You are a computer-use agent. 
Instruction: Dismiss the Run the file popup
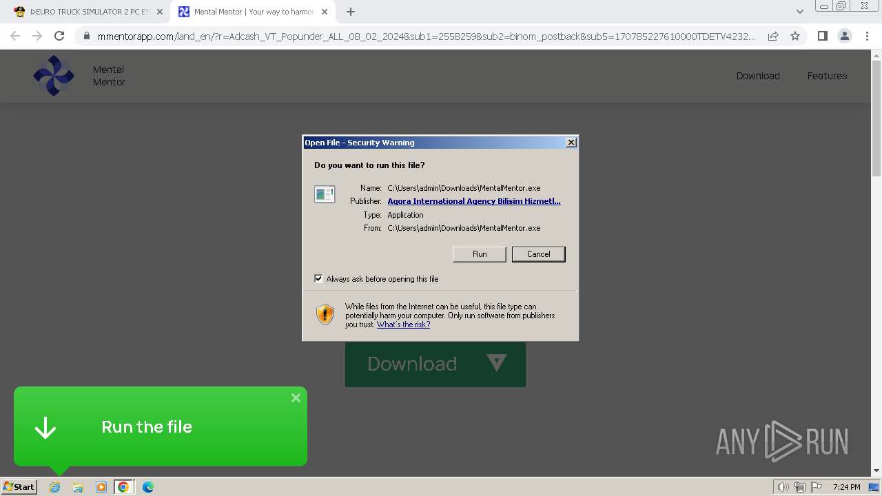point(296,398)
